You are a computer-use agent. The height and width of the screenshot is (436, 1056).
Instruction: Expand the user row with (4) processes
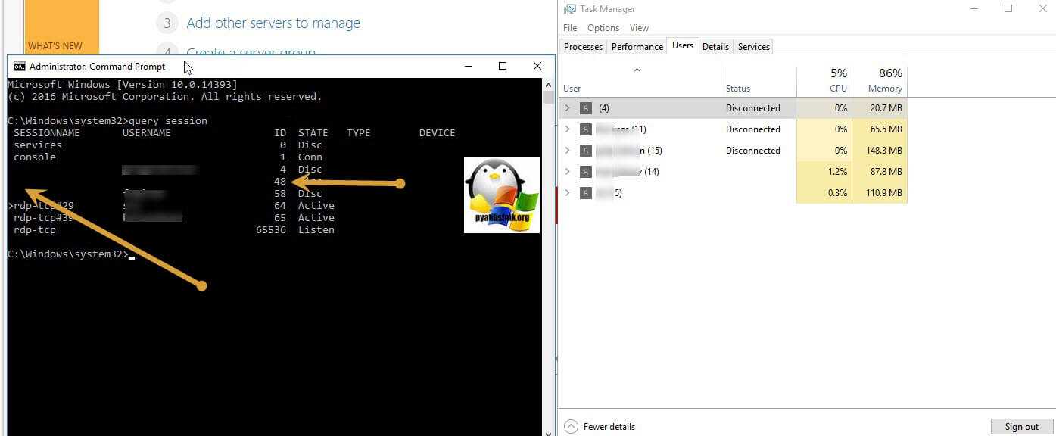[568, 108]
